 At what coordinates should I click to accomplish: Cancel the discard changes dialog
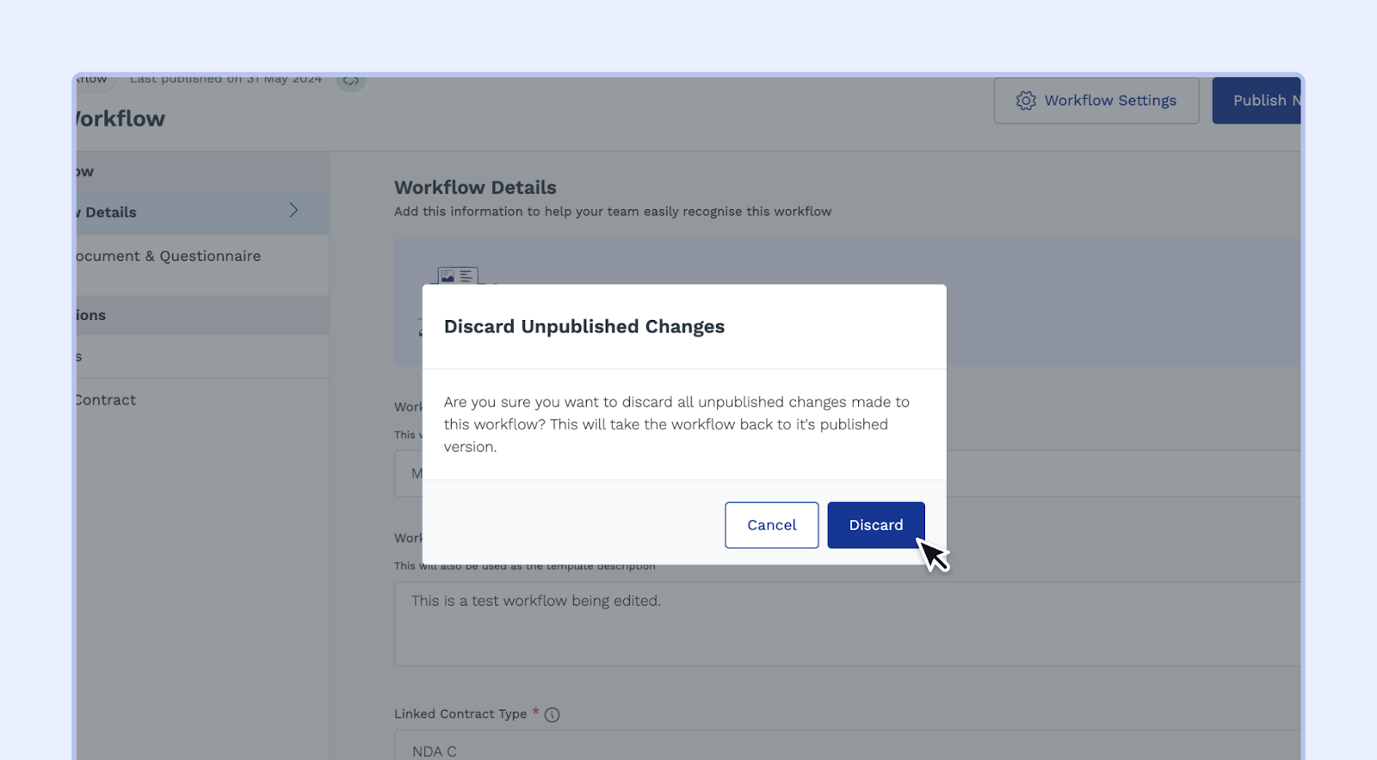[x=771, y=525]
